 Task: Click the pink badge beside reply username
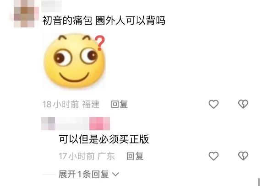point(99,123)
